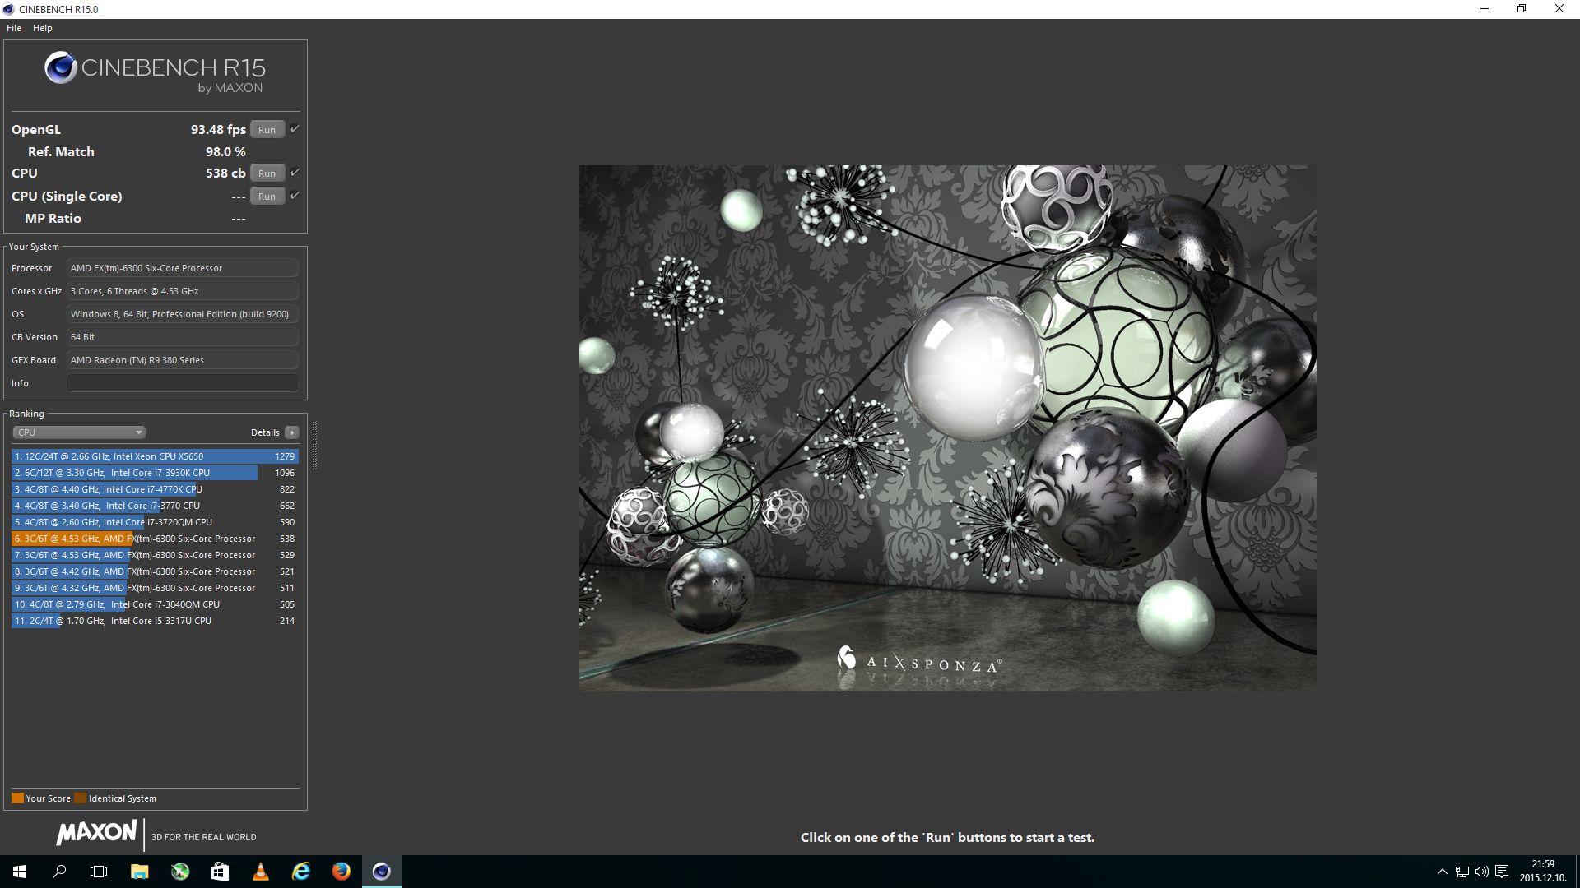This screenshot has height=888, width=1580.
Task: Launch VLC media player from taskbar
Action: coord(261,872)
